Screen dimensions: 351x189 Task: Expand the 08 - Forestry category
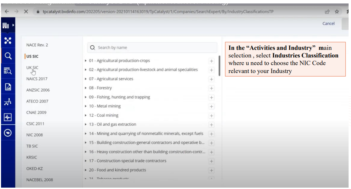[x=86, y=88]
